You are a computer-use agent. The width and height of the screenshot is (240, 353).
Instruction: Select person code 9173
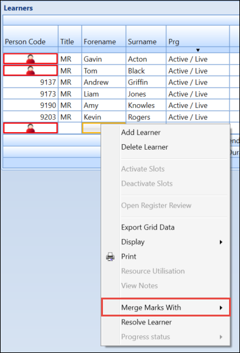pyautogui.click(x=48, y=94)
